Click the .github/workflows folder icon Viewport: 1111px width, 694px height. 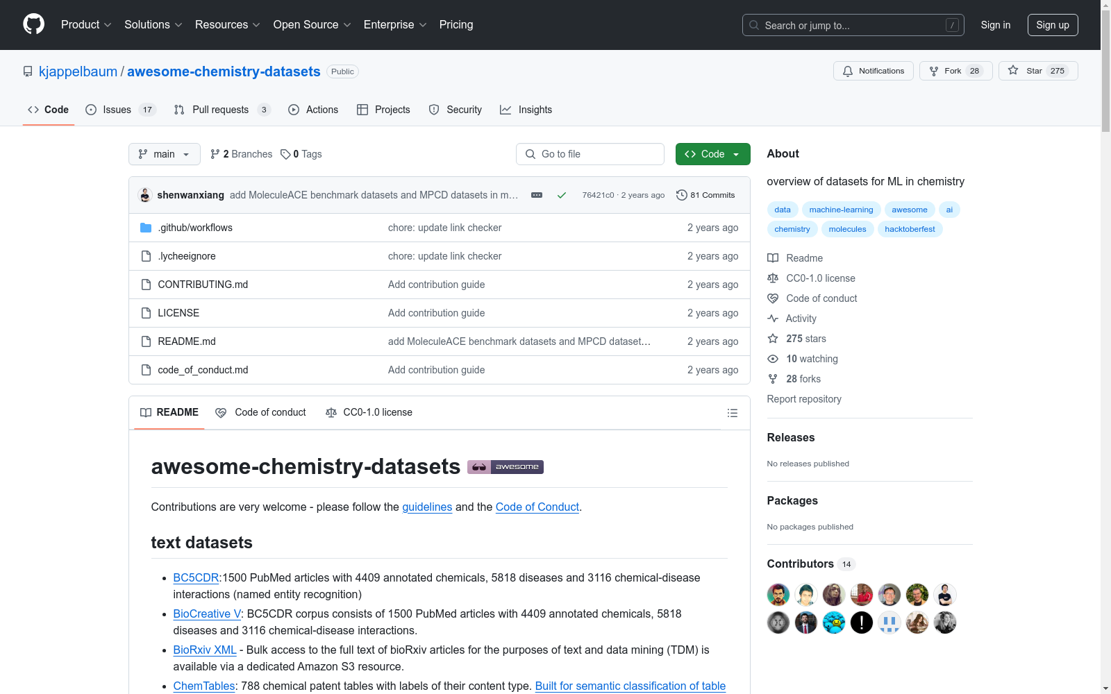pos(146,228)
